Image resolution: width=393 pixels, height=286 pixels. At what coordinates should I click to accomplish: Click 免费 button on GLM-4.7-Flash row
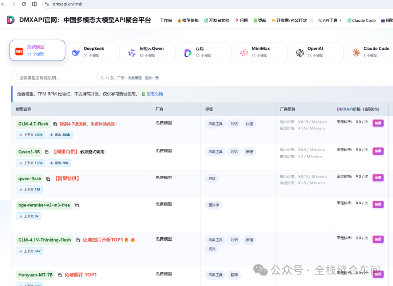tap(378, 123)
